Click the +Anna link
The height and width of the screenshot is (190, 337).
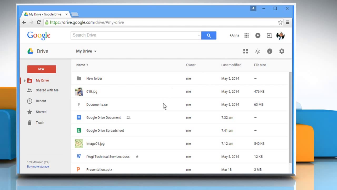point(234,35)
